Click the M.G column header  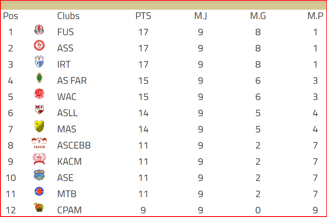click(258, 16)
